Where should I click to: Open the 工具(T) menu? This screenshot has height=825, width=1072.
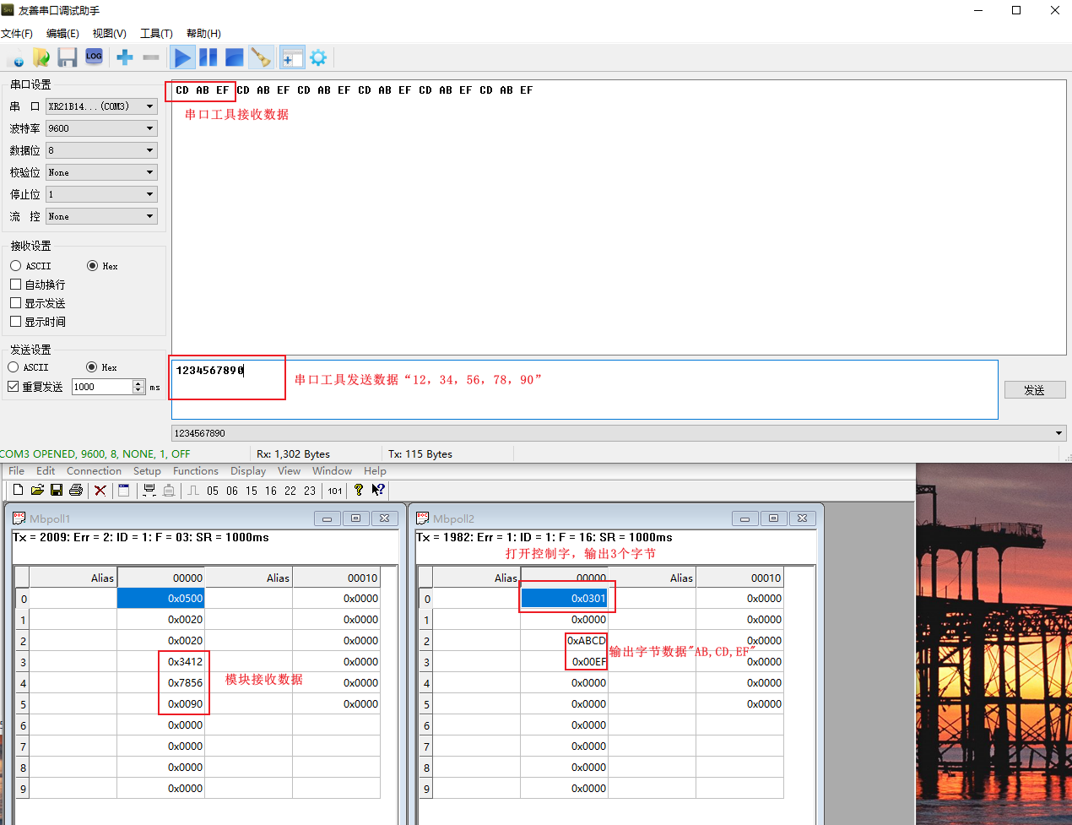[156, 34]
